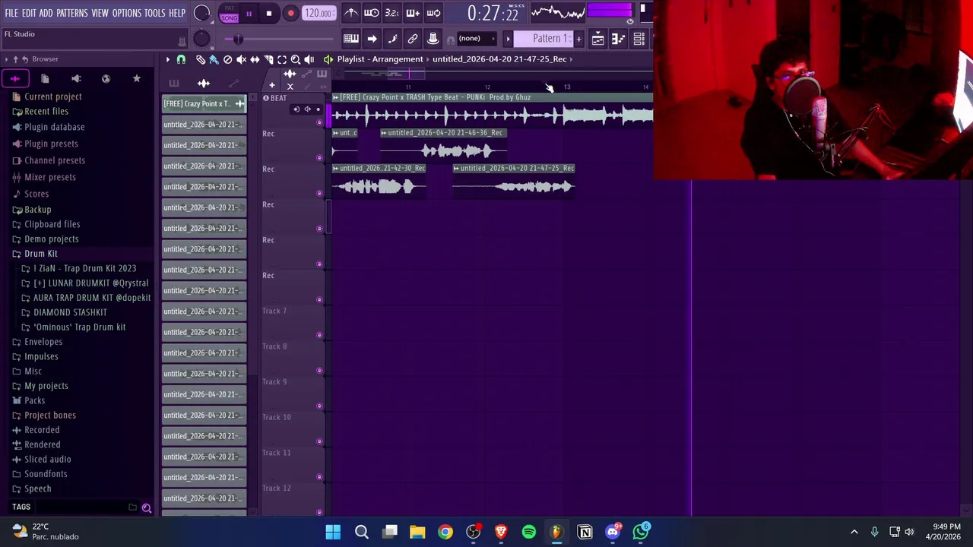
Task: Select the browser All (waveform) tab
Action: click(15, 78)
